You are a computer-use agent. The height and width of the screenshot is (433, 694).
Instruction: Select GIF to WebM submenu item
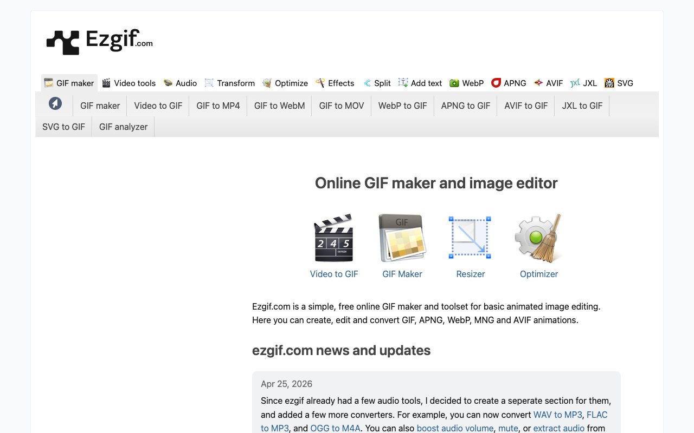(x=279, y=106)
